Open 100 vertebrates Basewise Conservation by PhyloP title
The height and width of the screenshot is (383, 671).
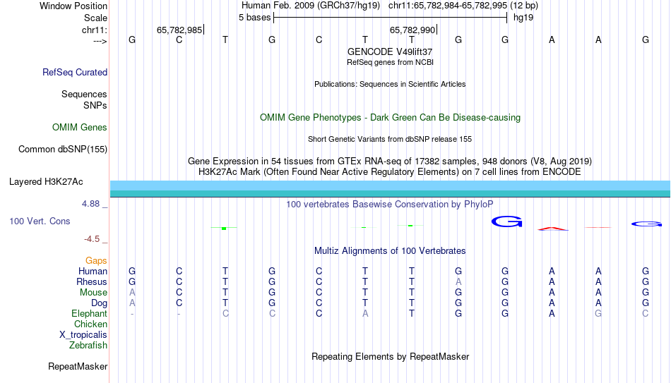(390, 205)
